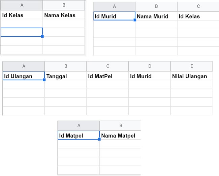Select column D header in the exam table
Viewport: 219px width, 176px height.
tap(149, 66)
